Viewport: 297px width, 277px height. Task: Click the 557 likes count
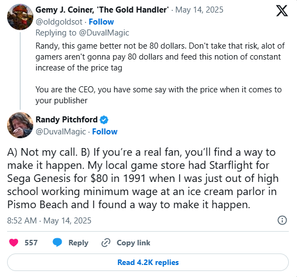(31, 243)
